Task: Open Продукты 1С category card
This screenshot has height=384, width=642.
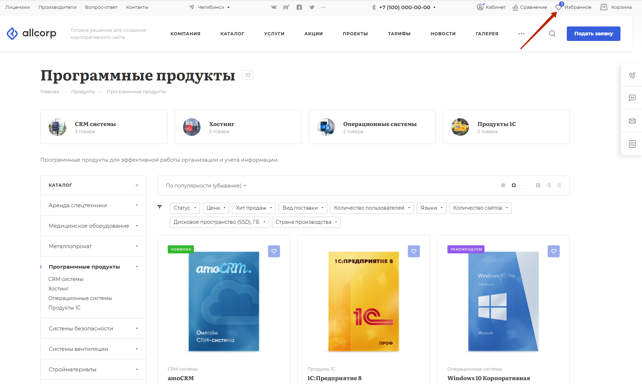Action: 506,127
